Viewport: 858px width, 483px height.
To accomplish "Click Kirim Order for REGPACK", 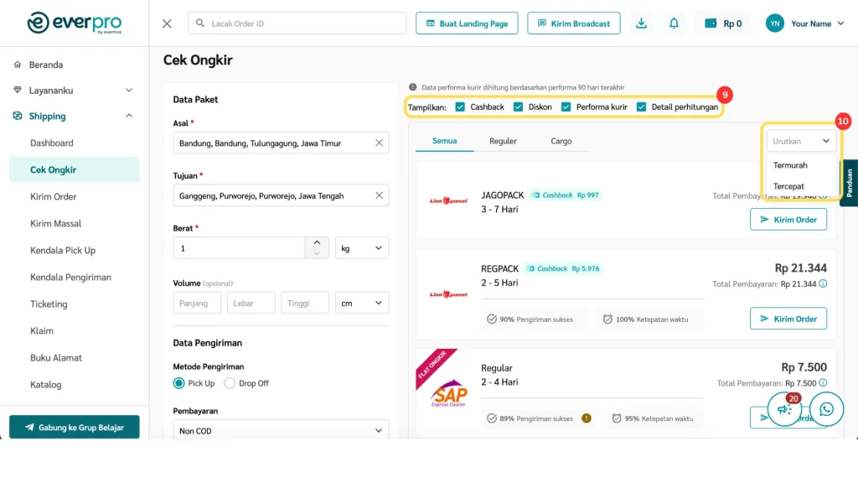I will coord(788,319).
